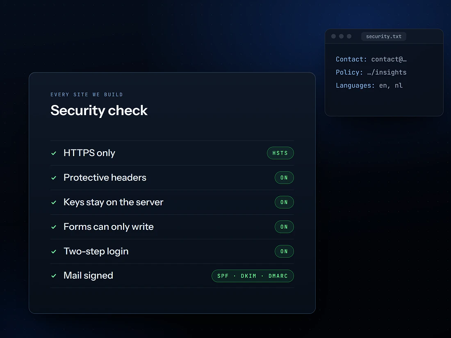
Task: Click the middle window dot in security.txt window
Action: click(342, 36)
